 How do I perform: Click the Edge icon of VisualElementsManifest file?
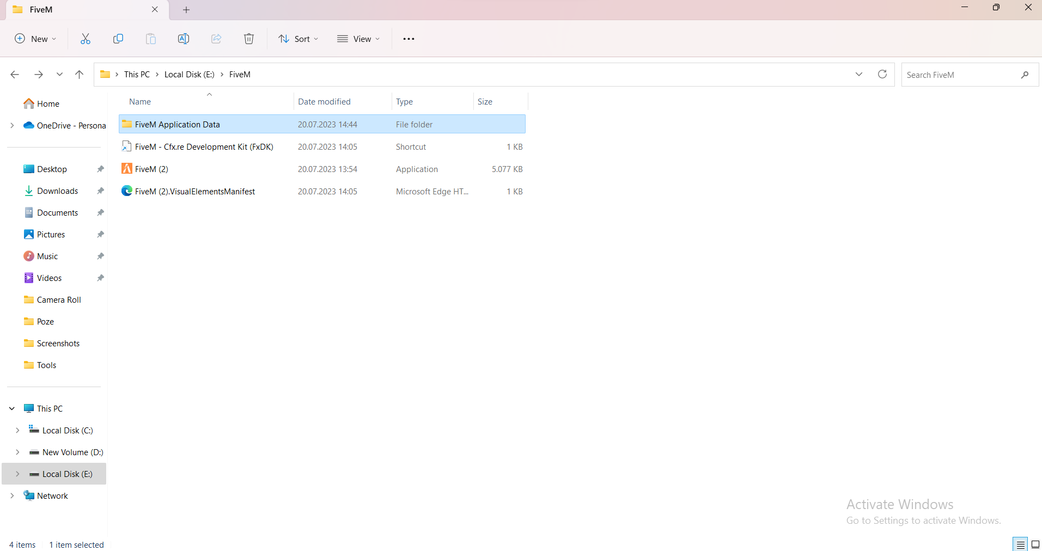pyautogui.click(x=127, y=191)
